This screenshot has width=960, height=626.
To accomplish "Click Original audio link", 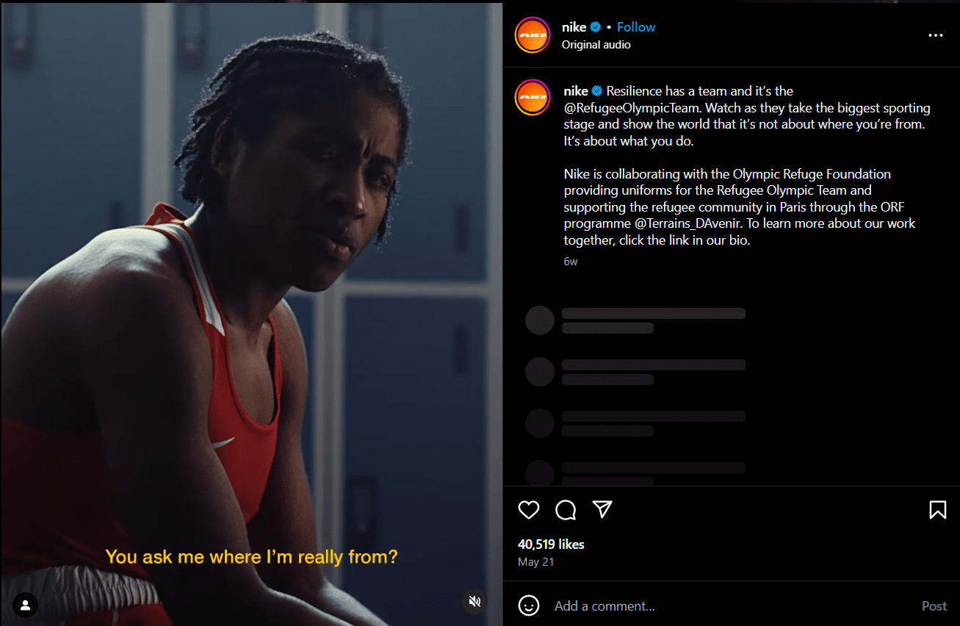I will pyautogui.click(x=596, y=45).
